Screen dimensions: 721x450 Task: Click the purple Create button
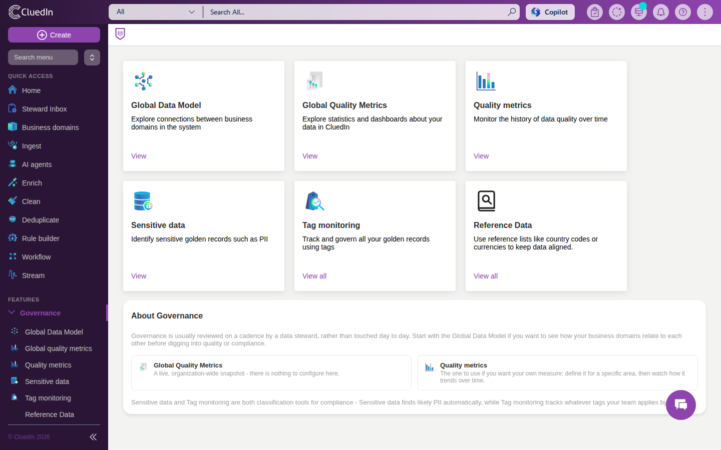(54, 35)
